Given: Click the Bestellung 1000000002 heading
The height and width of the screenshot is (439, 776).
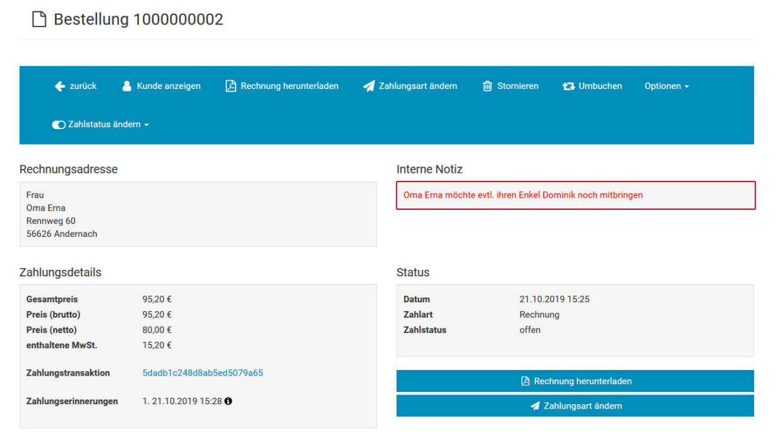Looking at the screenshot, I should [138, 19].
